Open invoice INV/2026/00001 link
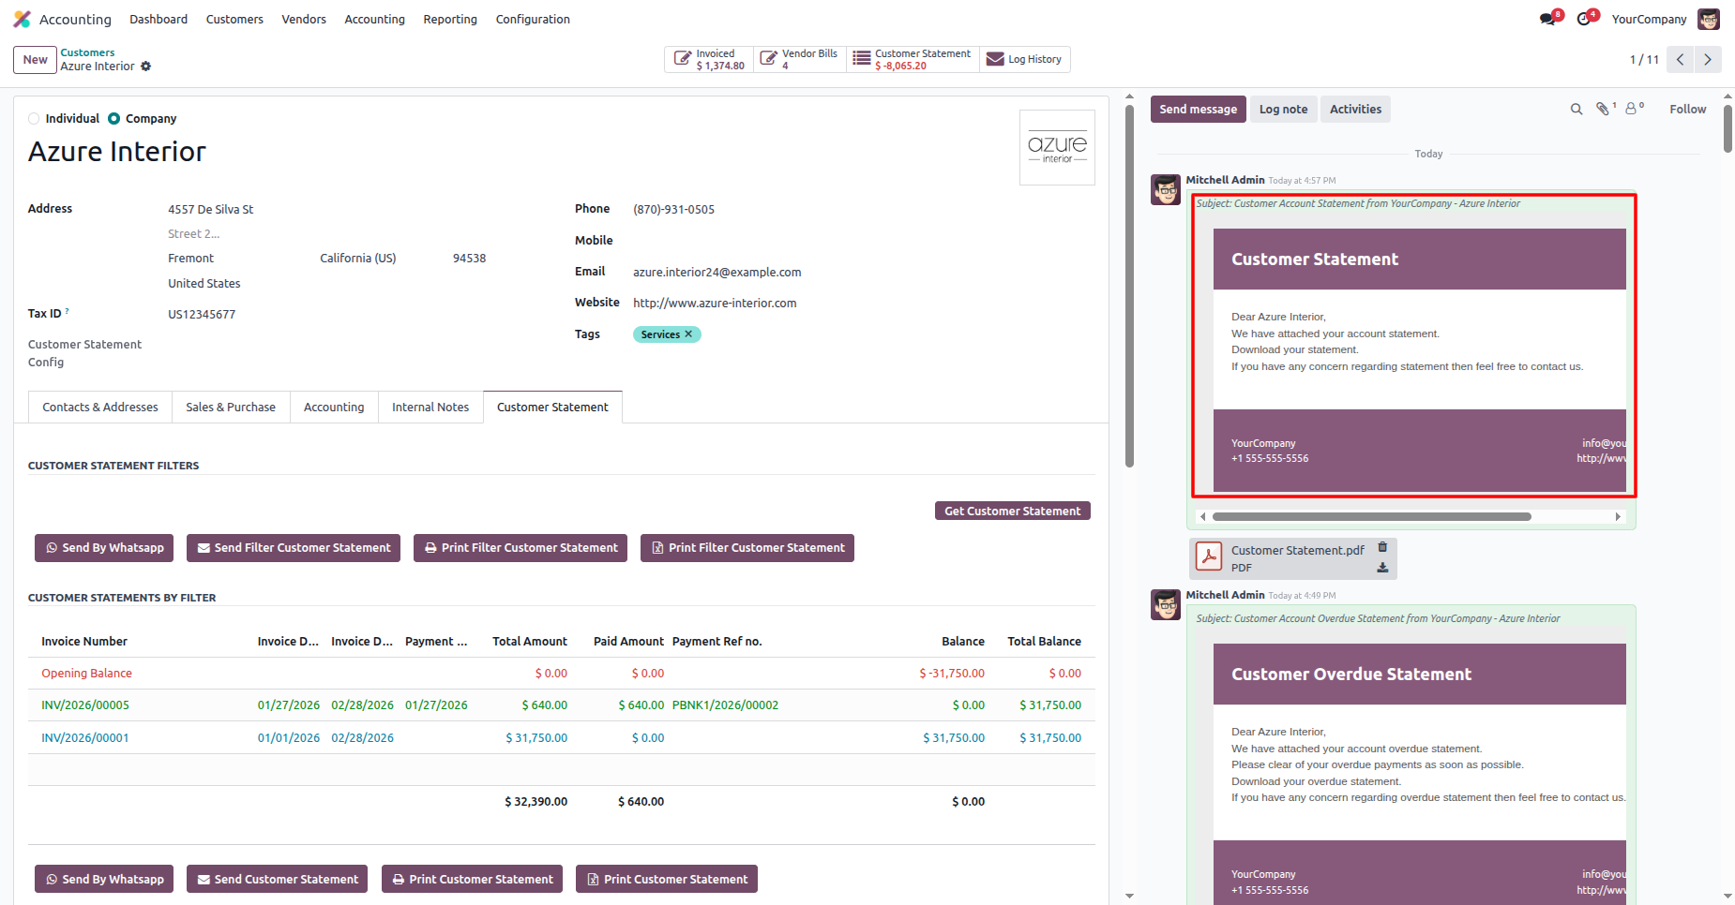Viewport: 1735px width, 905px height. click(x=85, y=738)
